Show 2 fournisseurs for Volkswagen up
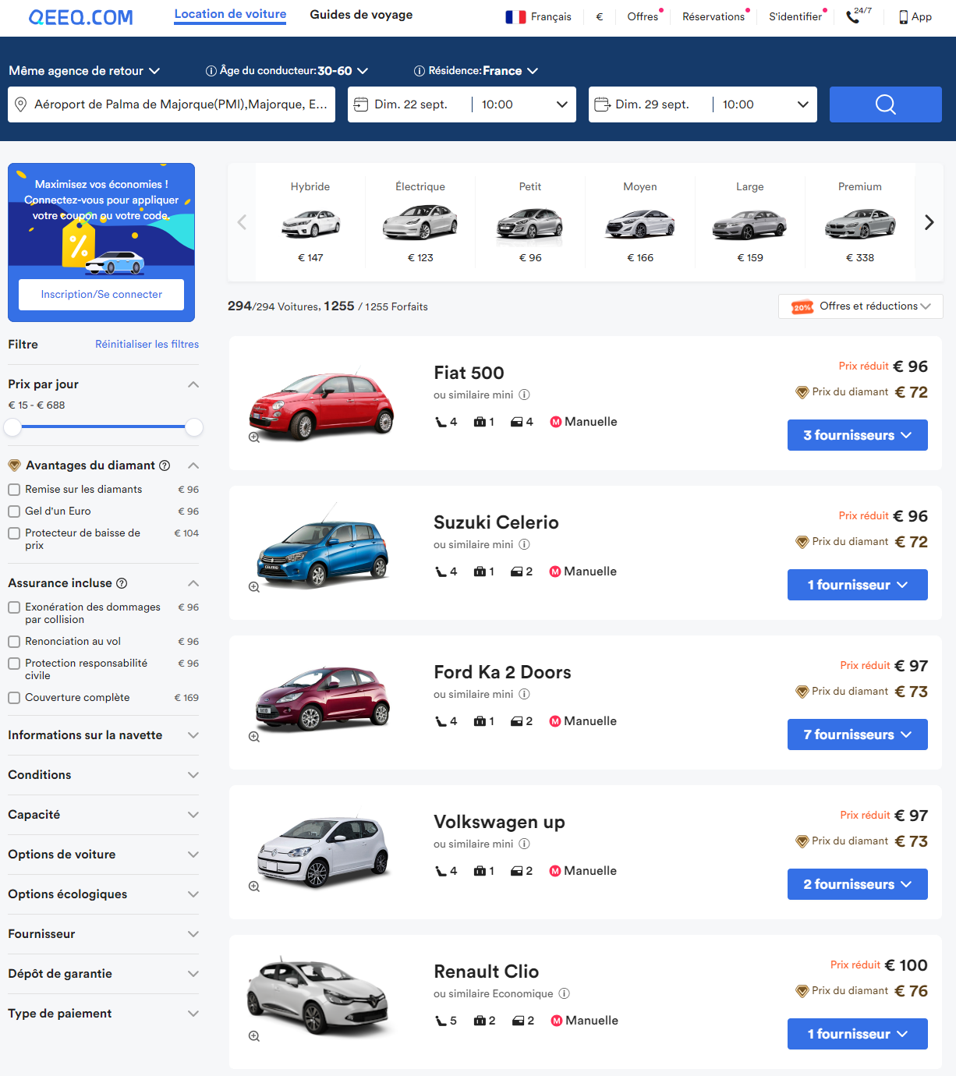 [858, 884]
